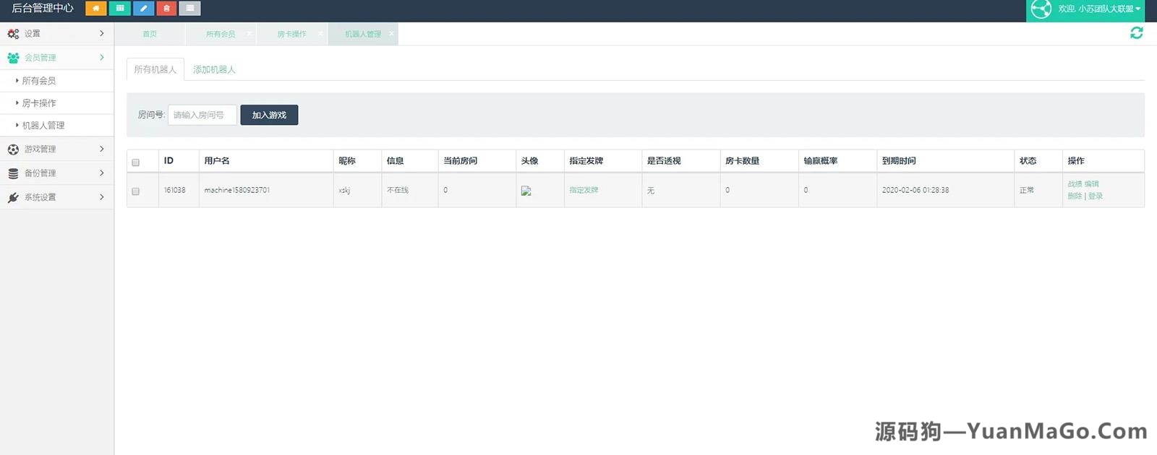Switch to the 房卡操作 page tab

(291, 34)
